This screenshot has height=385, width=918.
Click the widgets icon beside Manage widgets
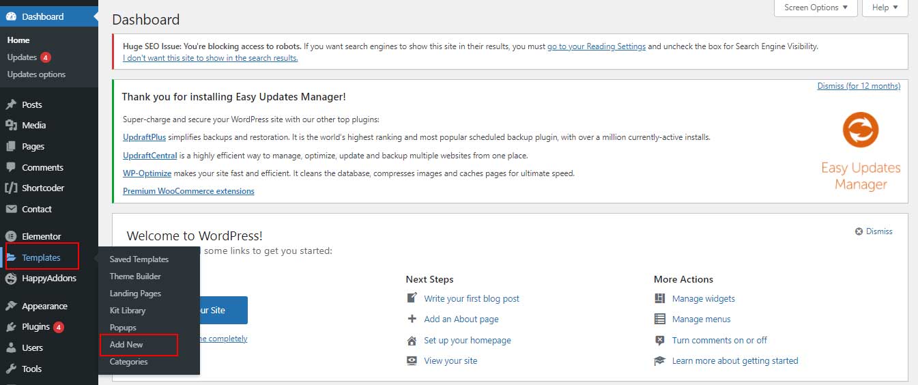[x=660, y=298]
